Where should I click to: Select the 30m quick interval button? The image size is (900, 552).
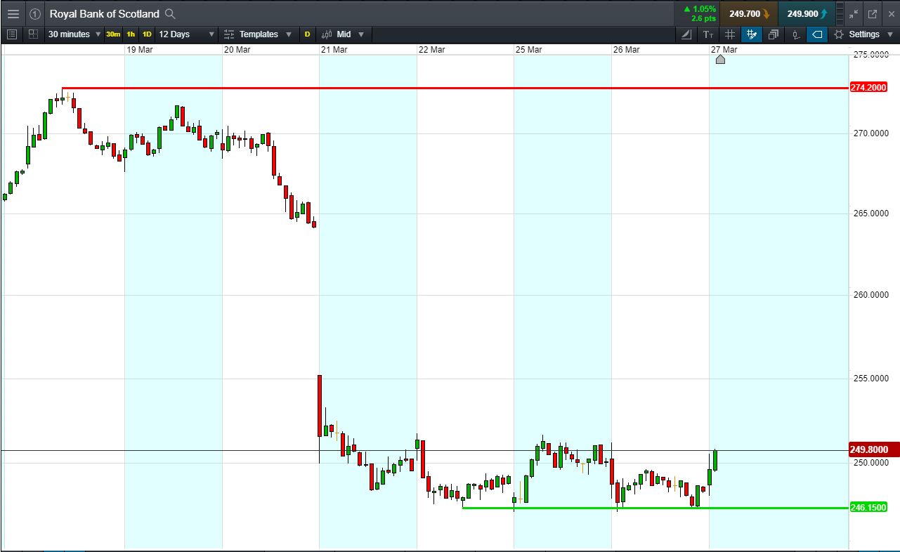(113, 34)
